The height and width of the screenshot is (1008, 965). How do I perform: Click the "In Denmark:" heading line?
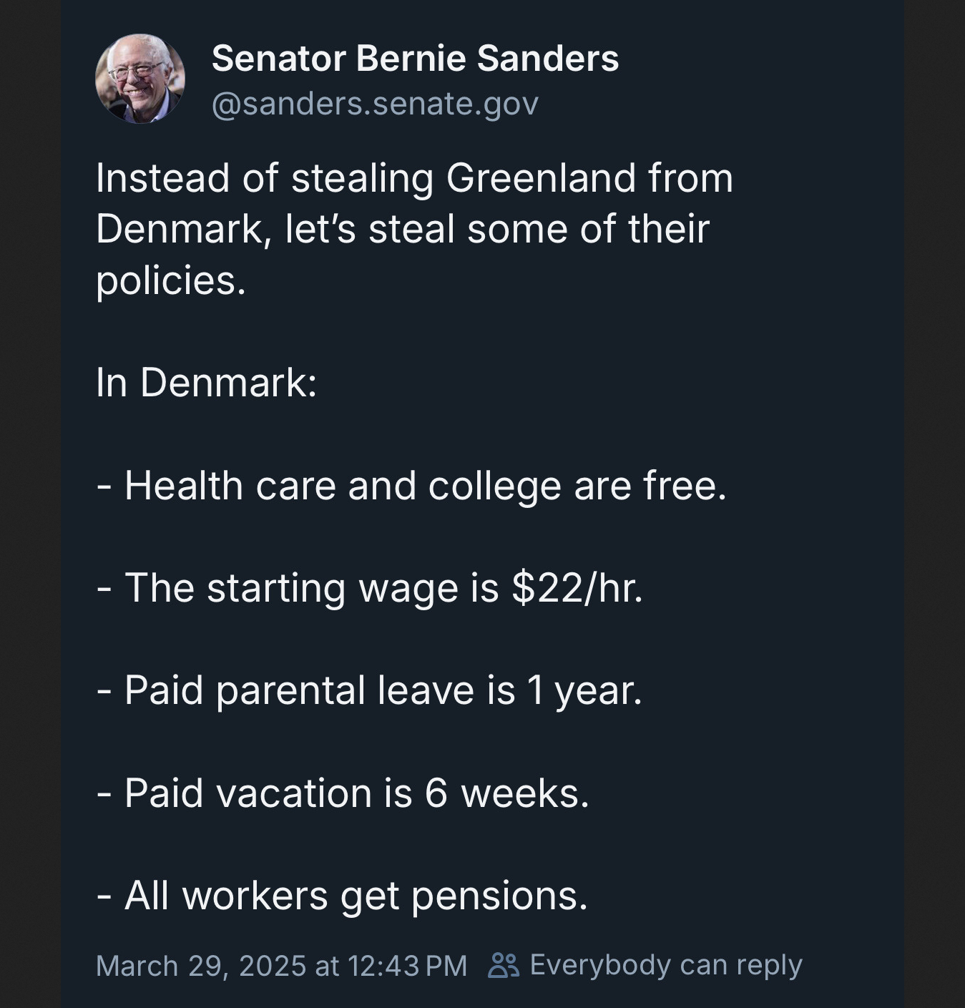(206, 382)
